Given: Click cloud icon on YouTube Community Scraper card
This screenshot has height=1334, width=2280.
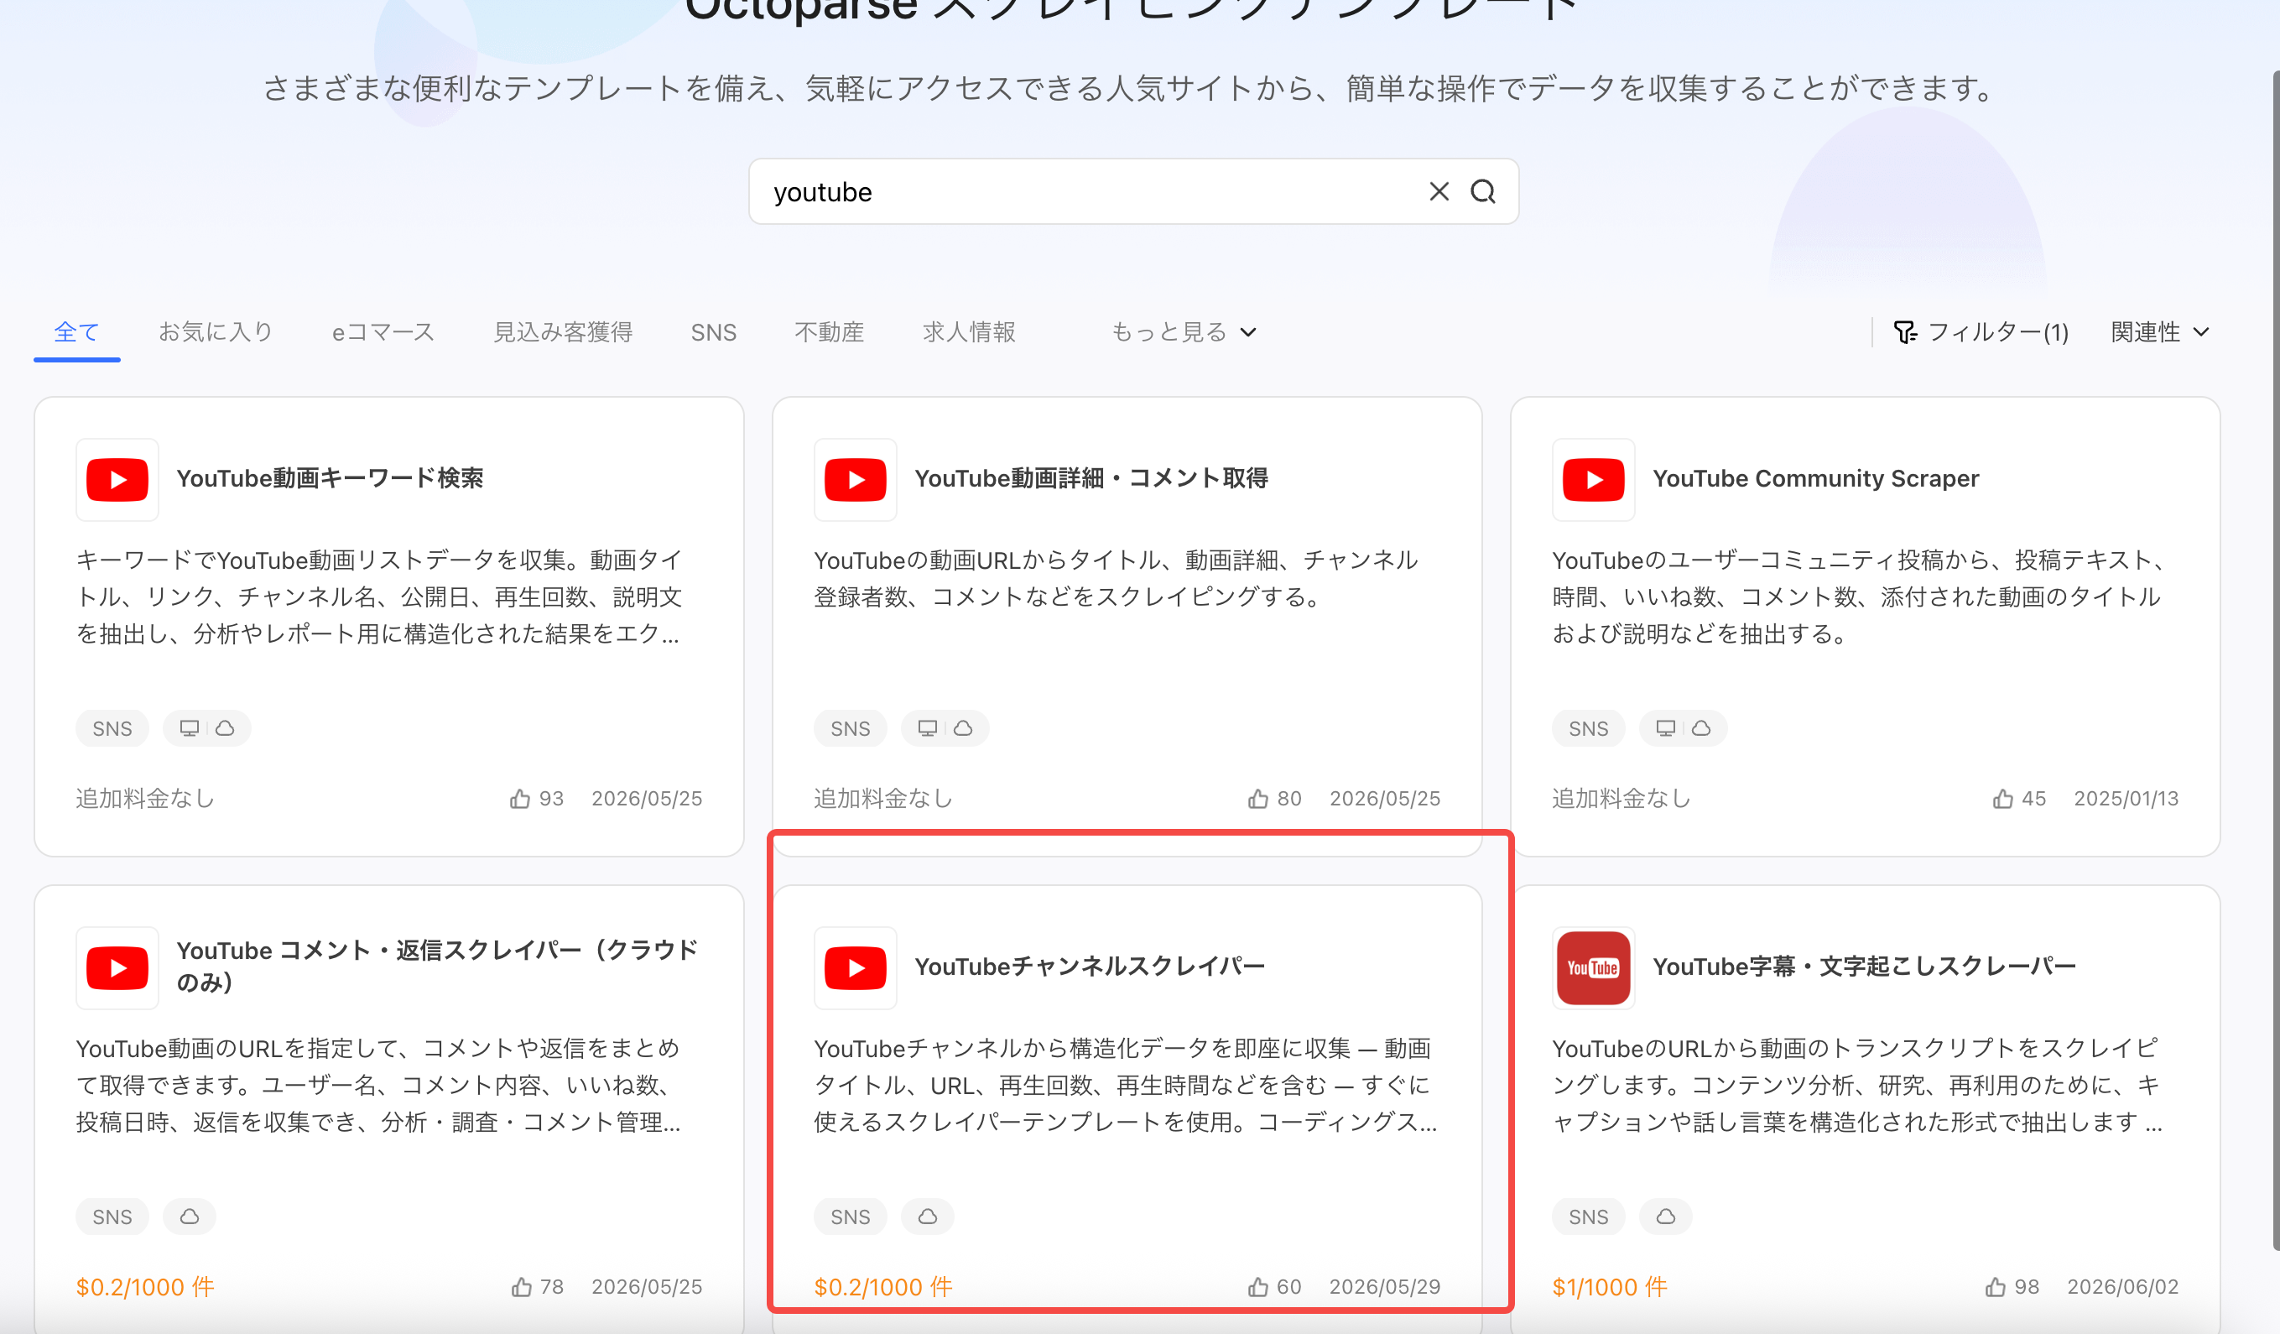Looking at the screenshot, I should (x=1702, y=728).
